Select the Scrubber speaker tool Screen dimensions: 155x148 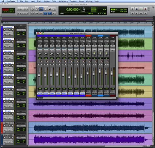(x=50, y=9)
